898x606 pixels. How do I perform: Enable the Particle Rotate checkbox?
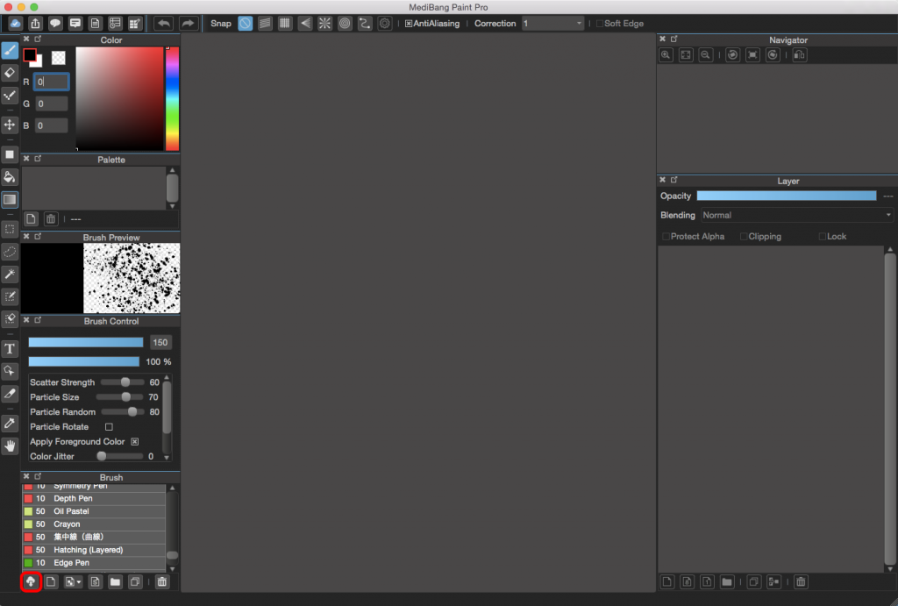point(110,427)
